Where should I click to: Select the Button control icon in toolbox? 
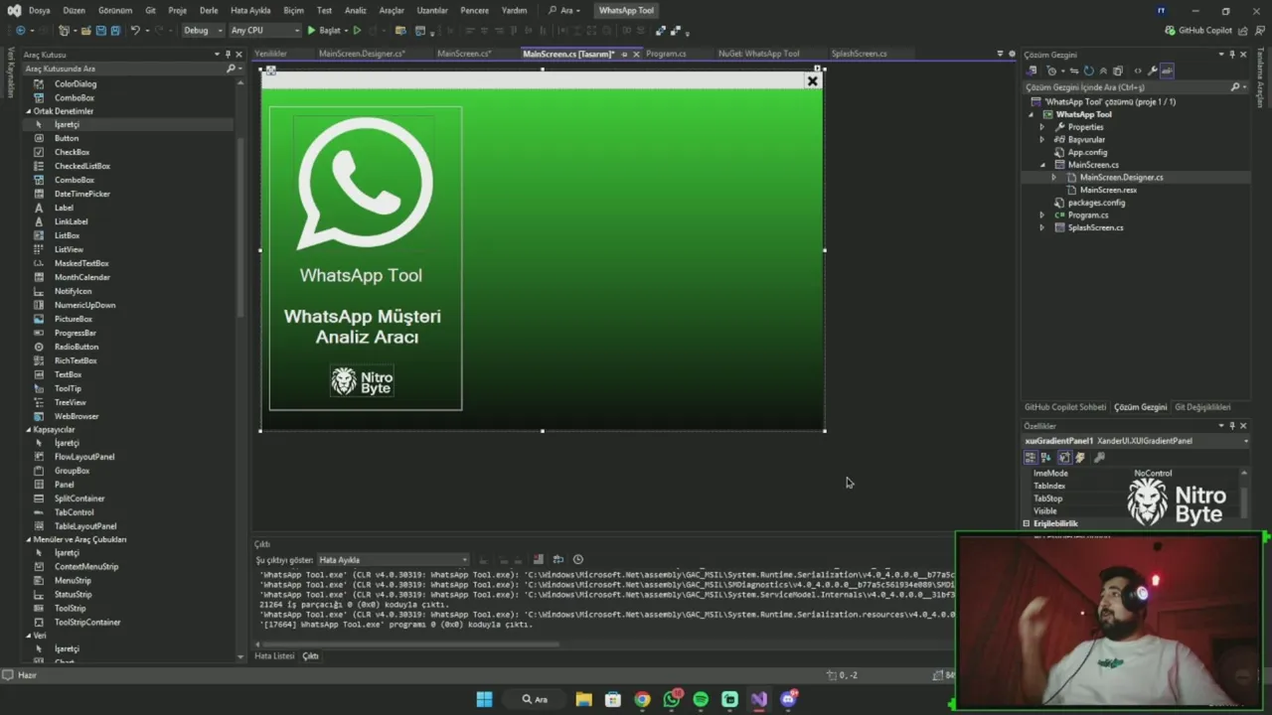pos(39,138)
